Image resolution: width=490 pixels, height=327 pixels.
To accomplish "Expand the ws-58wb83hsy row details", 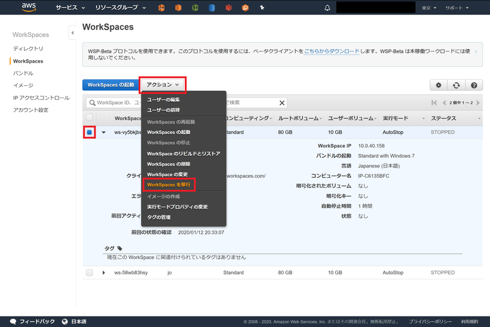I will coord(104,272).
